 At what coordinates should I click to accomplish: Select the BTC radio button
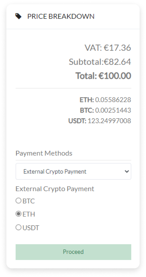18,201
